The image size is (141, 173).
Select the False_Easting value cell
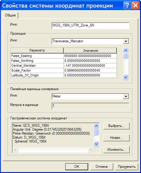[x=90, y=56]
